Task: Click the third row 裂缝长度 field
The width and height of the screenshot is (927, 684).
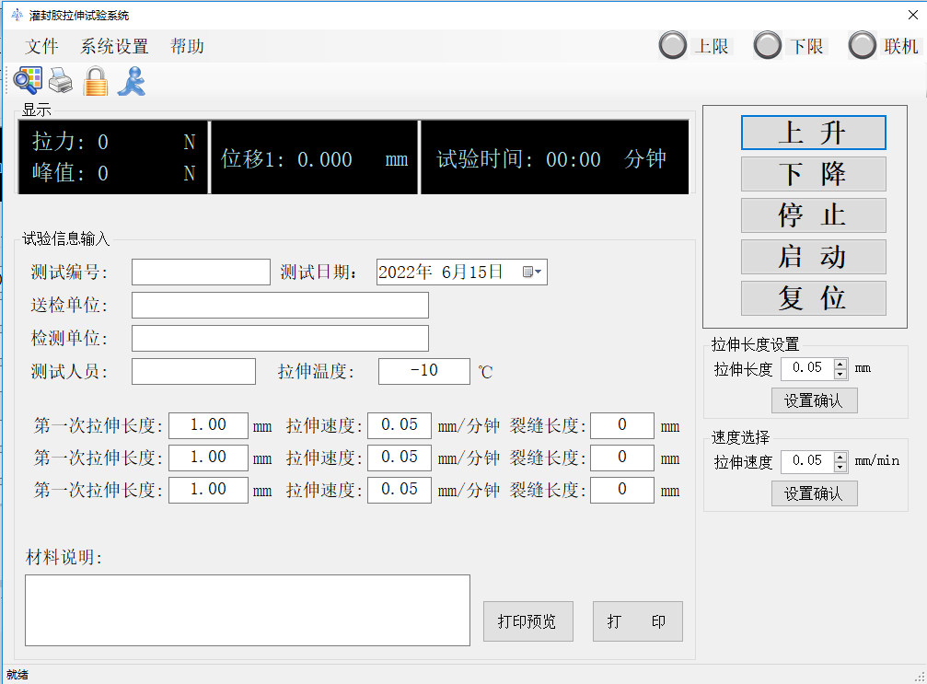Action: tap(622, 490)
